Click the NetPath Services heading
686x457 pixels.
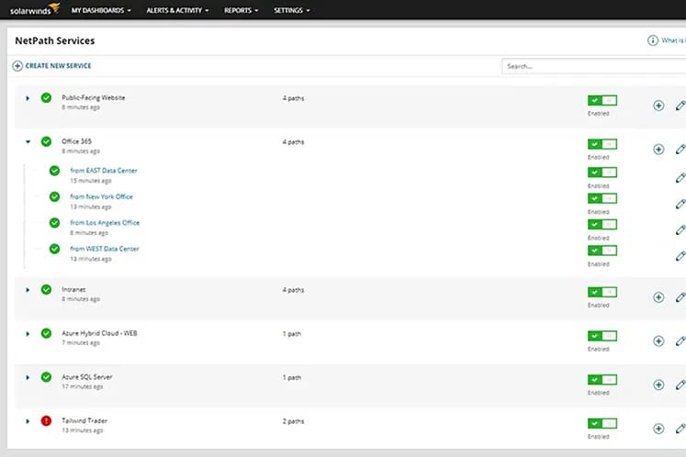[55, 40]
